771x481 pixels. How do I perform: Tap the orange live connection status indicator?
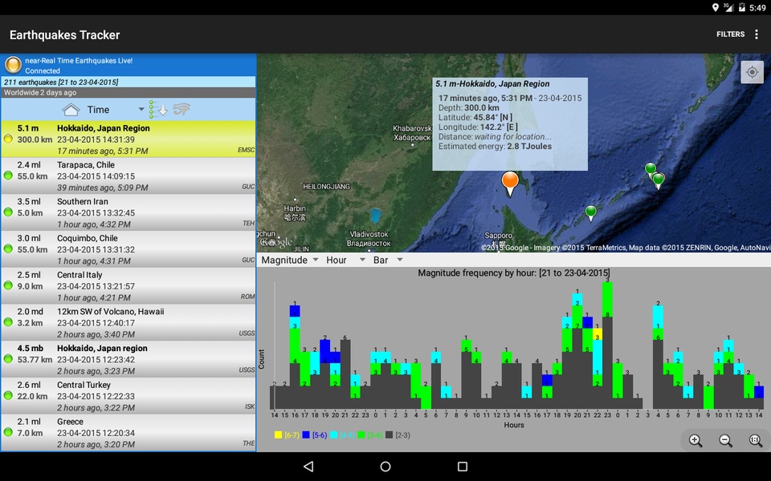pyautogui.click(x=14, y=65)
